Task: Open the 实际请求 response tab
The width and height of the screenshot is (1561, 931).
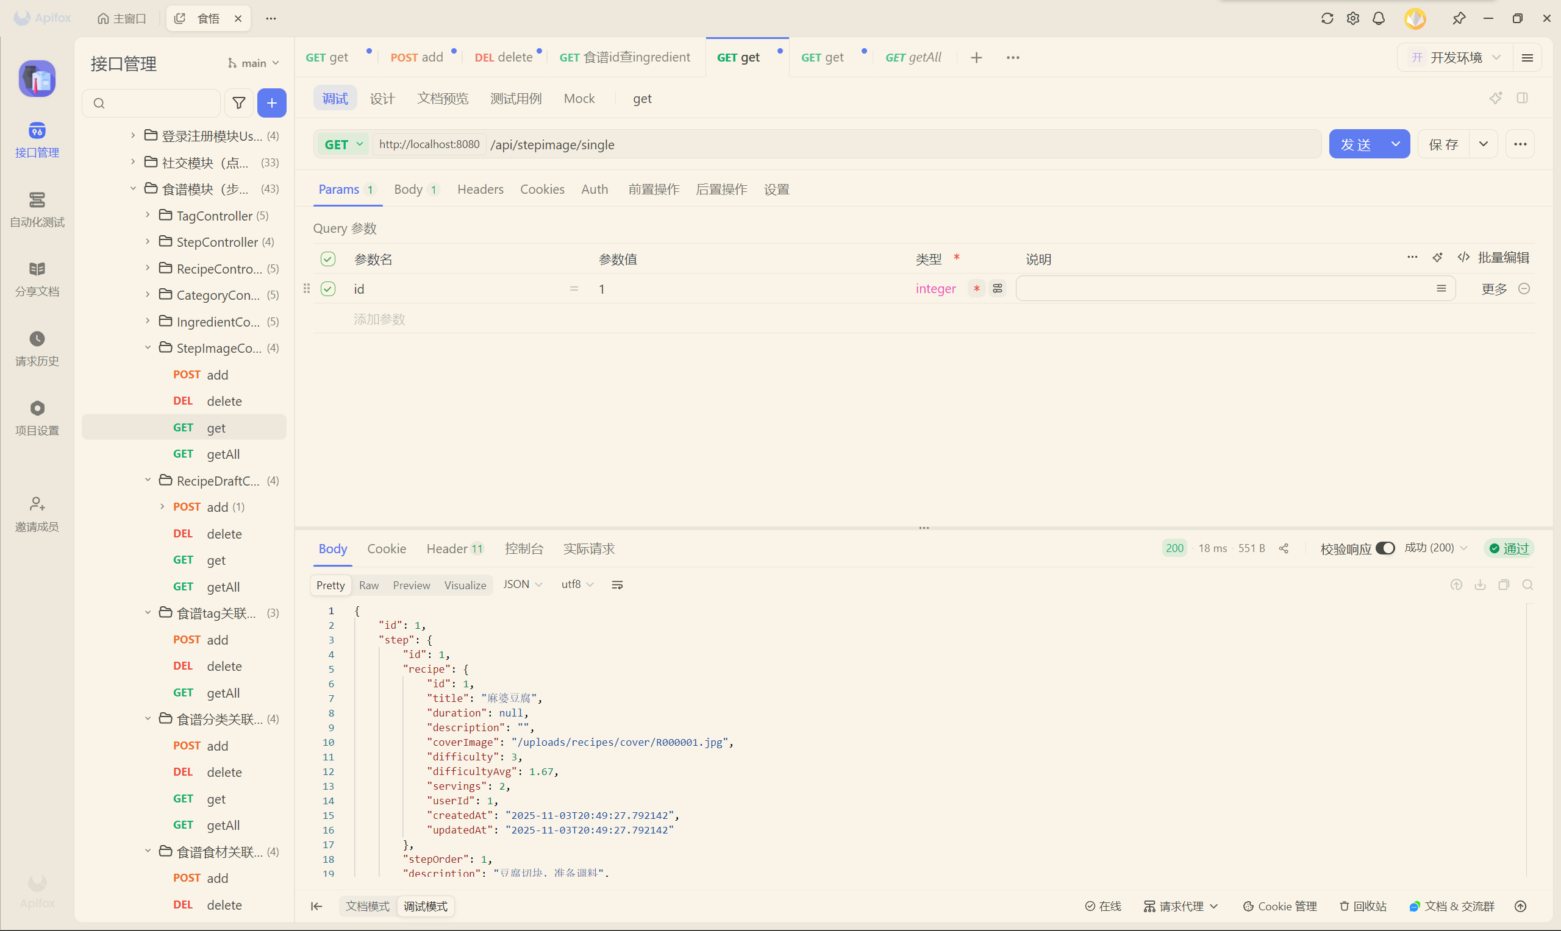Action: 588,548
